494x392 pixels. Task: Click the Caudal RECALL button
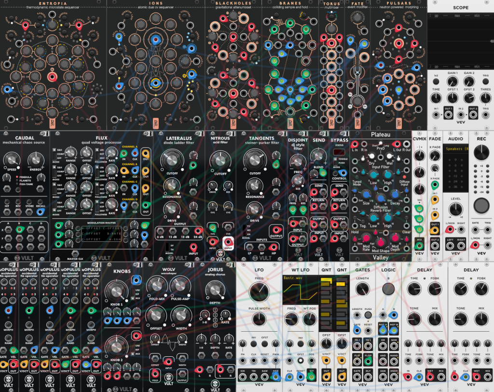[x=41, y=202]
